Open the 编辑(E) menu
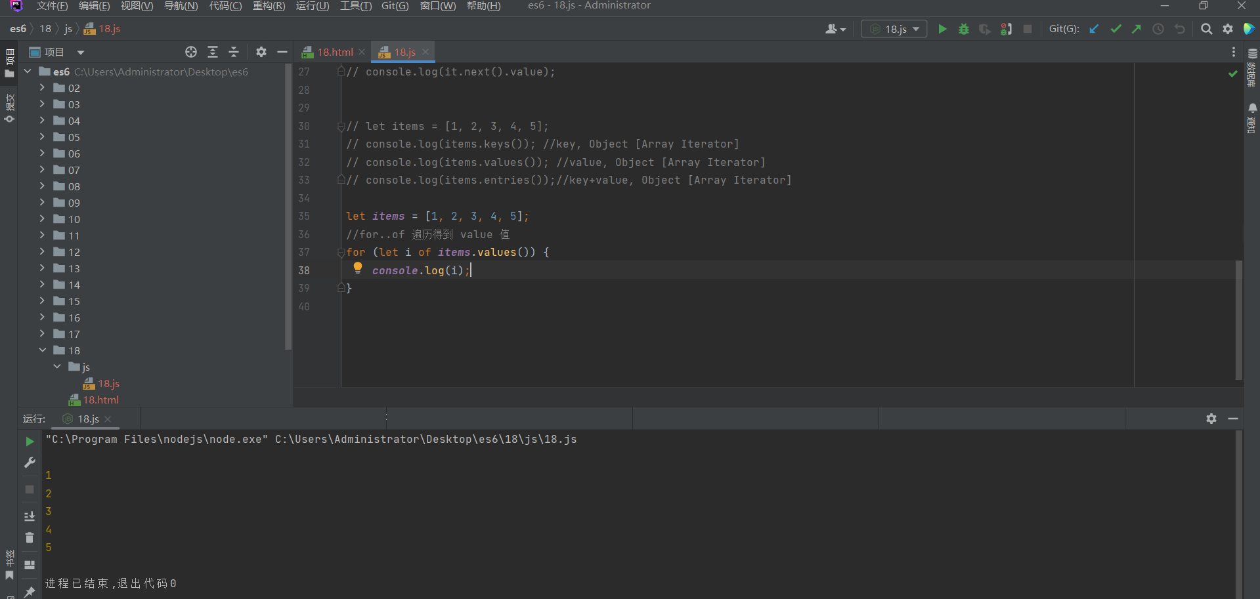The image size is (1260, 599). click(x=94, y=6)
